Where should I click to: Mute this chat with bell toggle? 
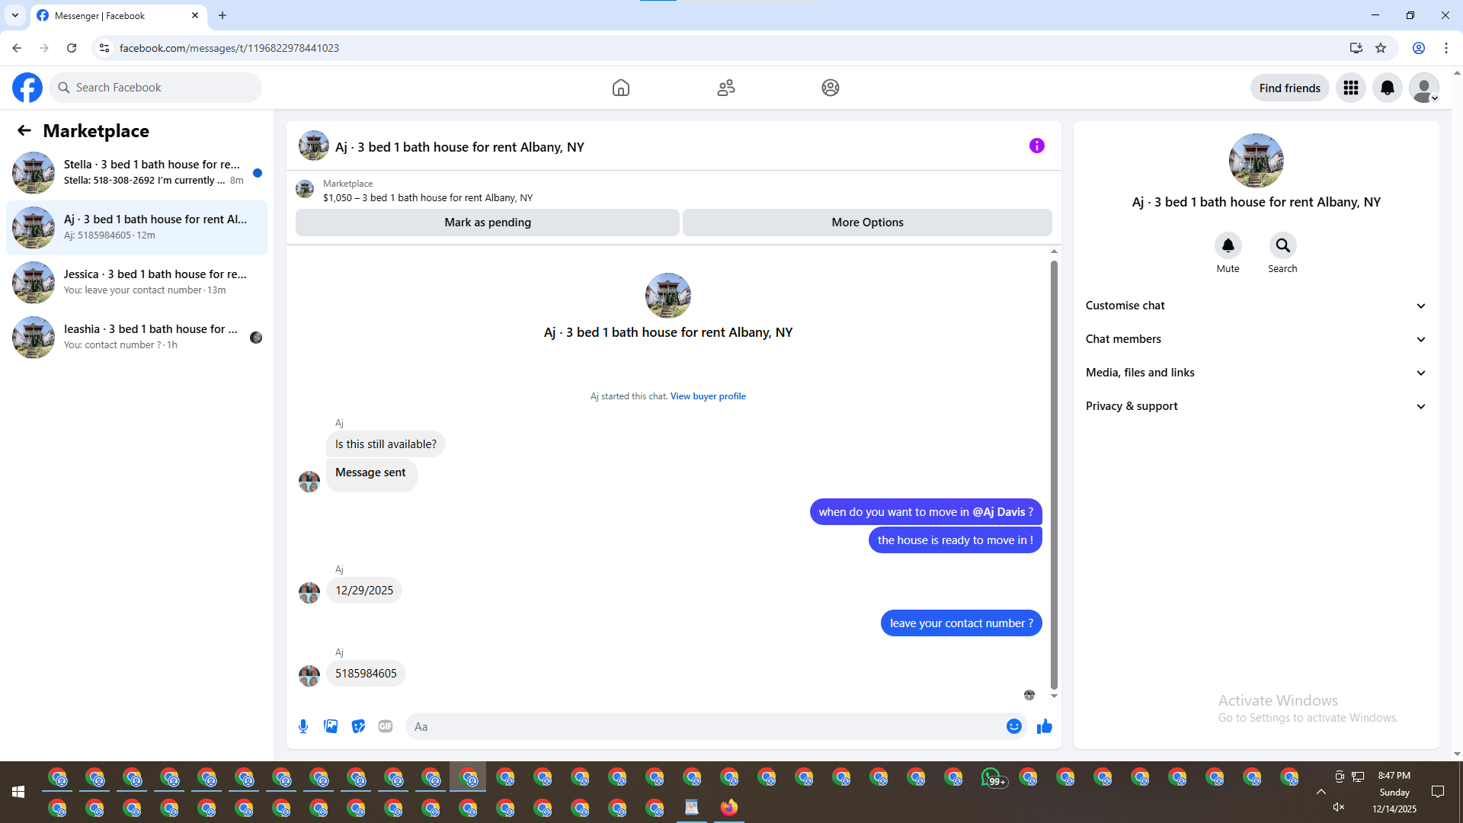1228,245
